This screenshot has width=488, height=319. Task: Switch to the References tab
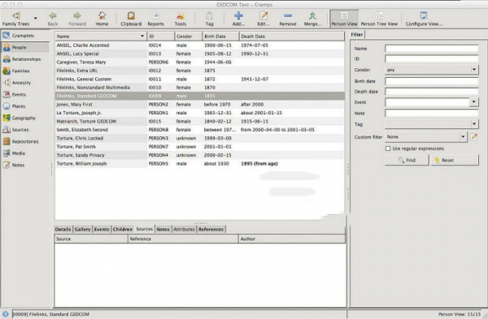coord(211,229)
